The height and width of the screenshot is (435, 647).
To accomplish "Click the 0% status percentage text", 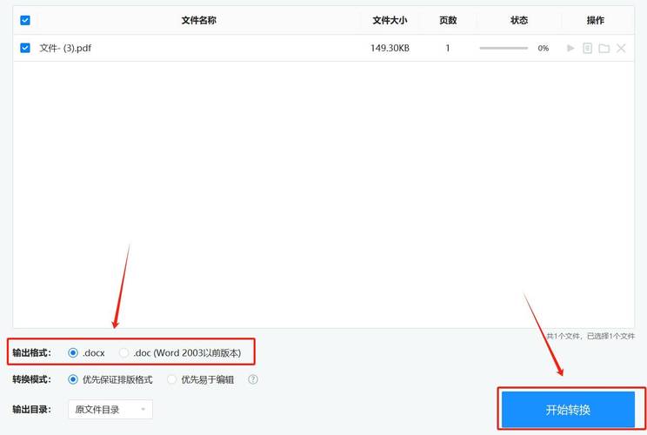I will [544, 49].
